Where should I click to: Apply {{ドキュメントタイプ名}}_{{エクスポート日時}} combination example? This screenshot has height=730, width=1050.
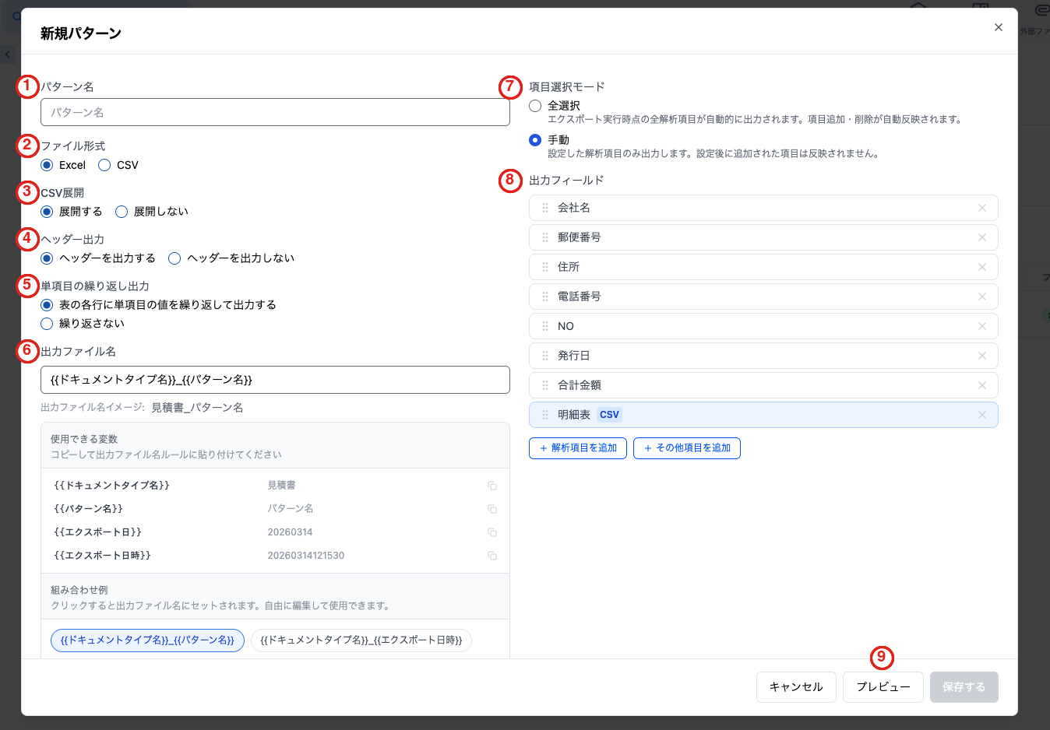click(x=361, y=641)
